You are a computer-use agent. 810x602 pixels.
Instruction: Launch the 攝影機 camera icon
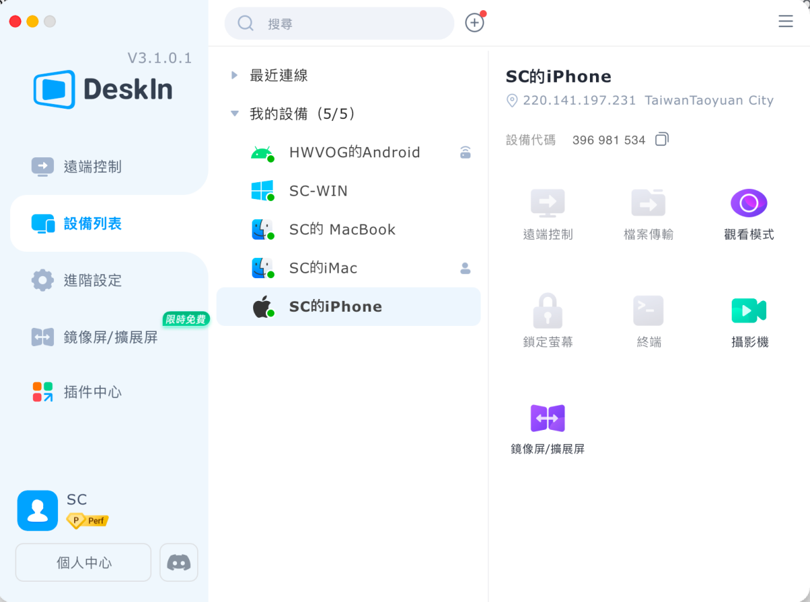(749, 310)
